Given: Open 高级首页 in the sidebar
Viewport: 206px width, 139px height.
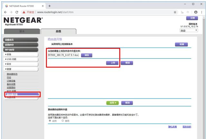Looking at the screenshot, I should tap(21, 40).
